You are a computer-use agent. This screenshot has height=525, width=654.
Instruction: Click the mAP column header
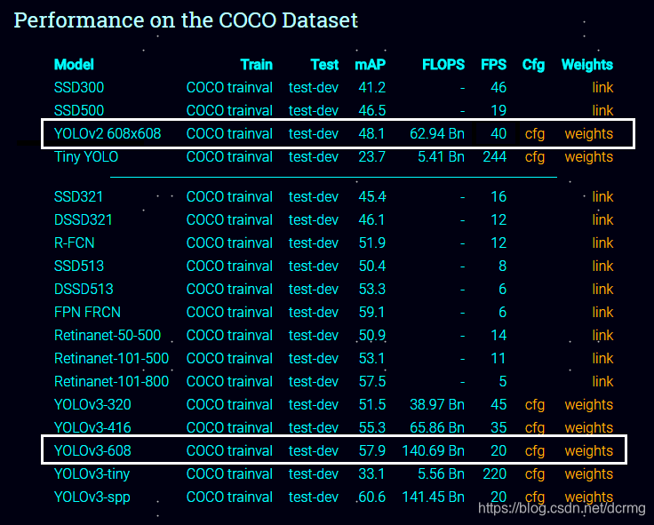[371, 65]
